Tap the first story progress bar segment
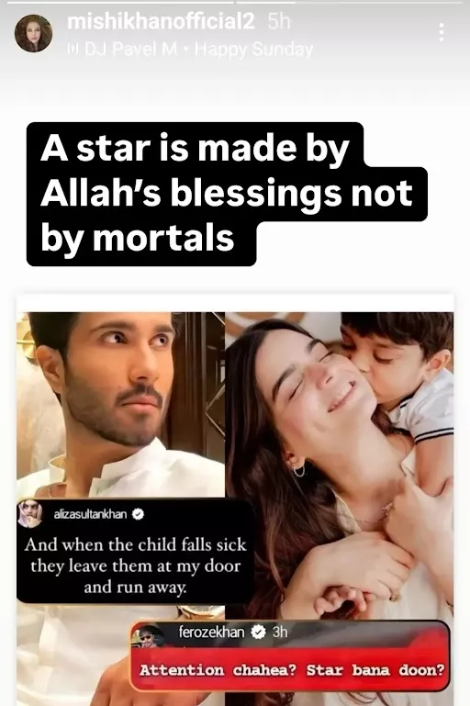The height and width of the screenshot is (706, 470). coord(117,2)
